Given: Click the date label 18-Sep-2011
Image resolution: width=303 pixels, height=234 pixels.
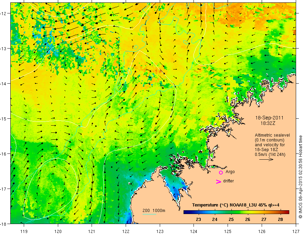Looking at the screenshot, I should click(269, 118).
